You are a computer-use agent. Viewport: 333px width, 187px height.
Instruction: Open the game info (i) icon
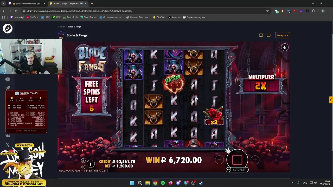pyautogui.click(x=91, y=164)
